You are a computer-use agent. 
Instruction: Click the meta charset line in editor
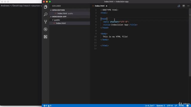tap(116, 22)
